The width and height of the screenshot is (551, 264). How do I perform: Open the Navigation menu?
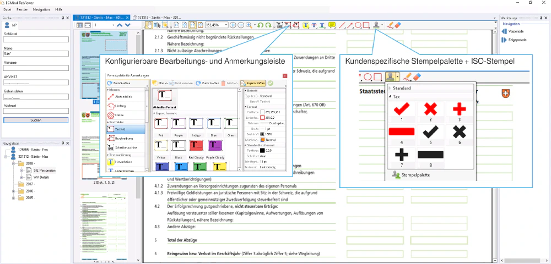[41, 9]
